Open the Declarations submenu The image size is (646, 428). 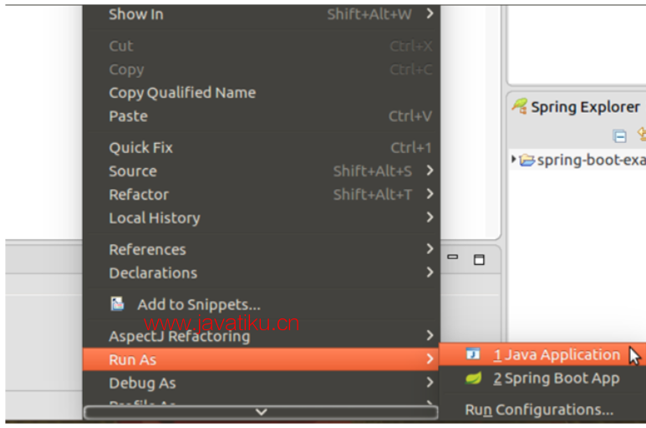coord(262,273)
